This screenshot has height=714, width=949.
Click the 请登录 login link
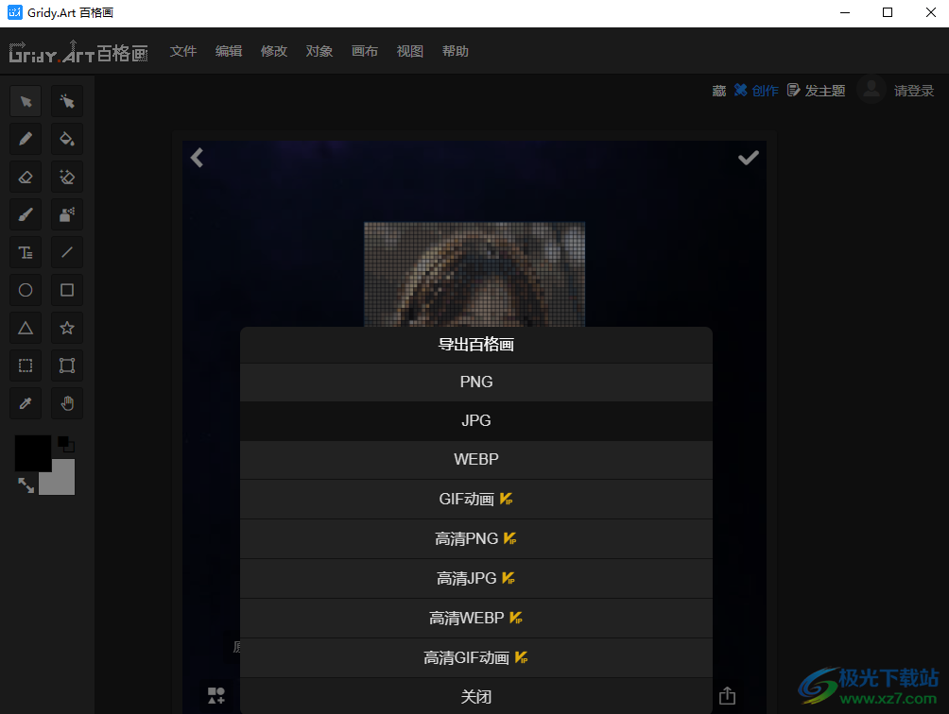(913, 90)
